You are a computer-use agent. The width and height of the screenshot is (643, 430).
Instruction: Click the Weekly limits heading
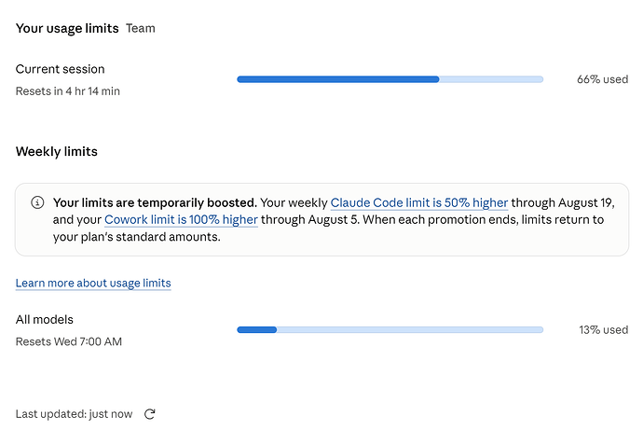click(x=57, y=151)
